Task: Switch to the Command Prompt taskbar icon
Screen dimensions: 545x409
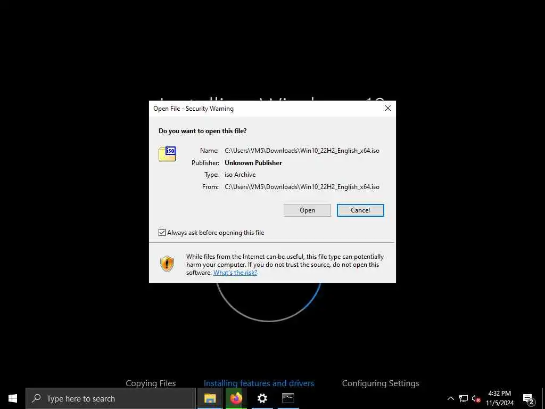Action: (x=288, y=398)
